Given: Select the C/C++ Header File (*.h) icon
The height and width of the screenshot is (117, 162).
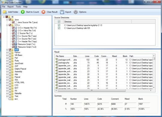Looking at the screenshot, I should pos(16,28).
